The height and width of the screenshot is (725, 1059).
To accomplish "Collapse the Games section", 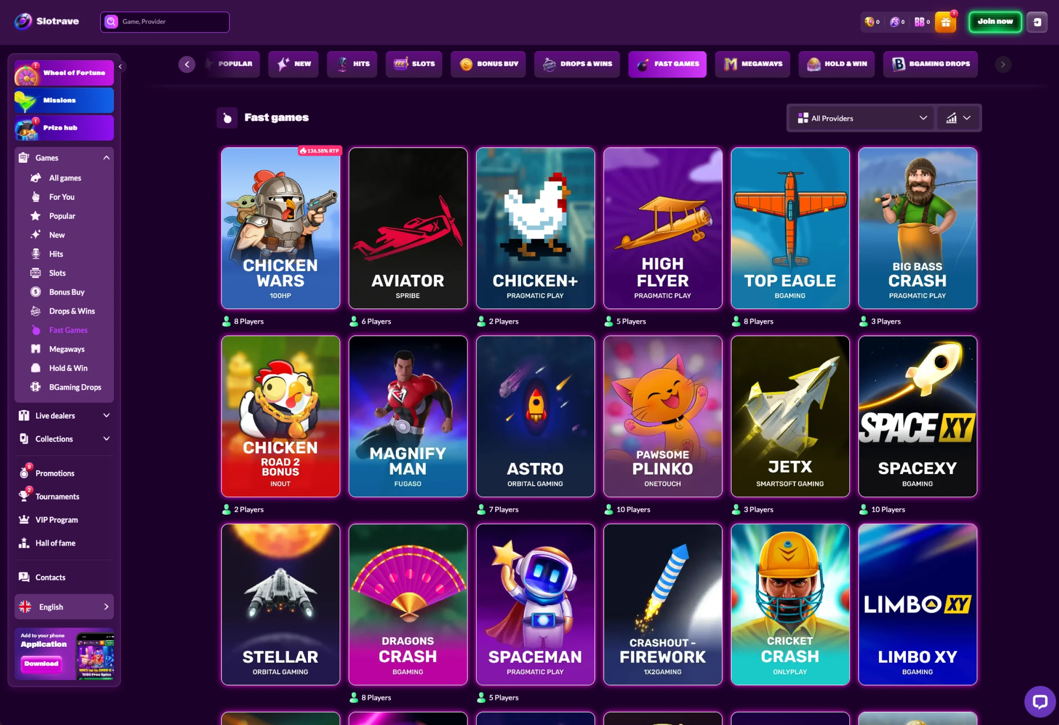I will point(107,157).
